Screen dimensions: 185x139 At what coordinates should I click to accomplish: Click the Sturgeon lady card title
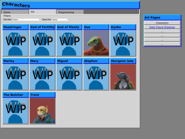pyautogui.click(x=123, y=61)
